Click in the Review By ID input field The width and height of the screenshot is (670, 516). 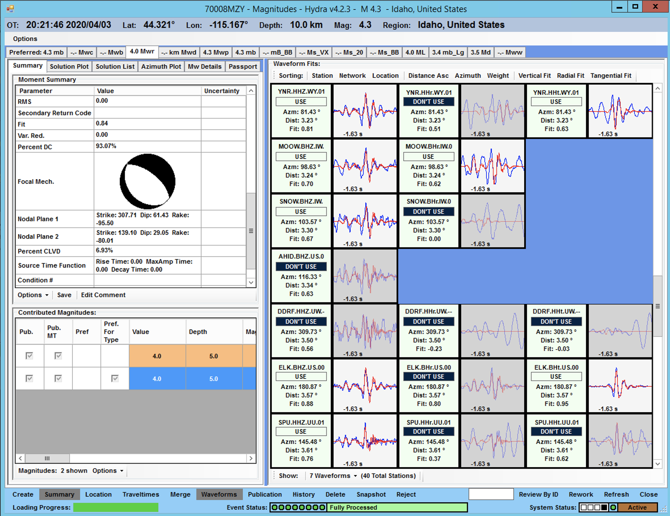point(491,494)
